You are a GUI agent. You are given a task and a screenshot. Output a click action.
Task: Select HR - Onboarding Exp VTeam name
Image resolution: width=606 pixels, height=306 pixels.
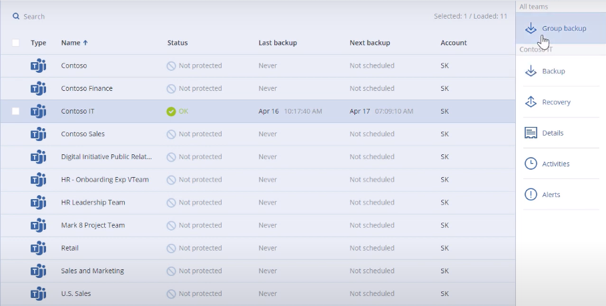(105, 180)
